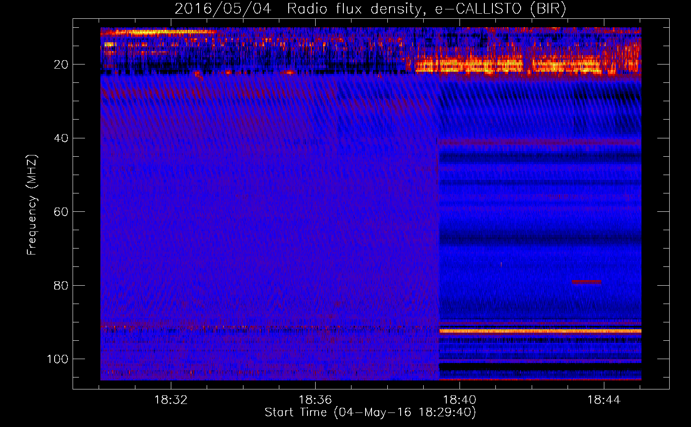691x427 pixels.
Task: Select the "Frequency (MHZ)" axis label
Action: pyautogui.click(x=32, y=205)
